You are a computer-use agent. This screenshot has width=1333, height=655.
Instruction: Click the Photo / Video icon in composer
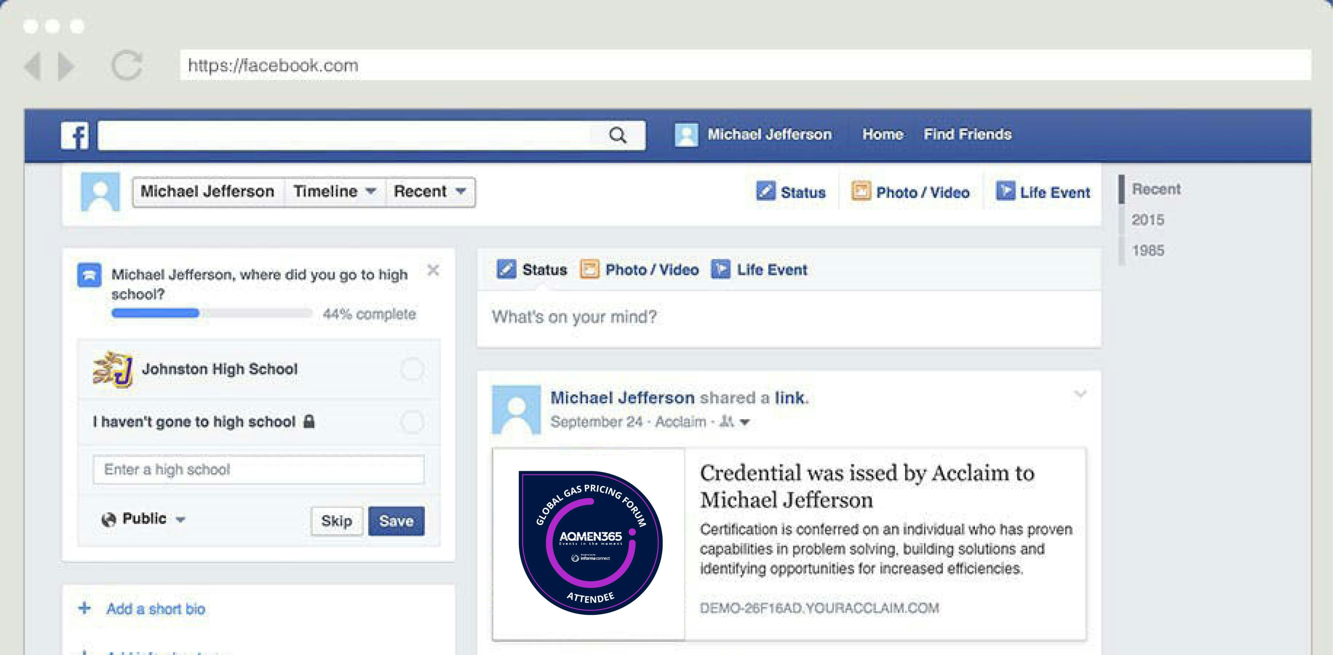(x=589, y=269)
